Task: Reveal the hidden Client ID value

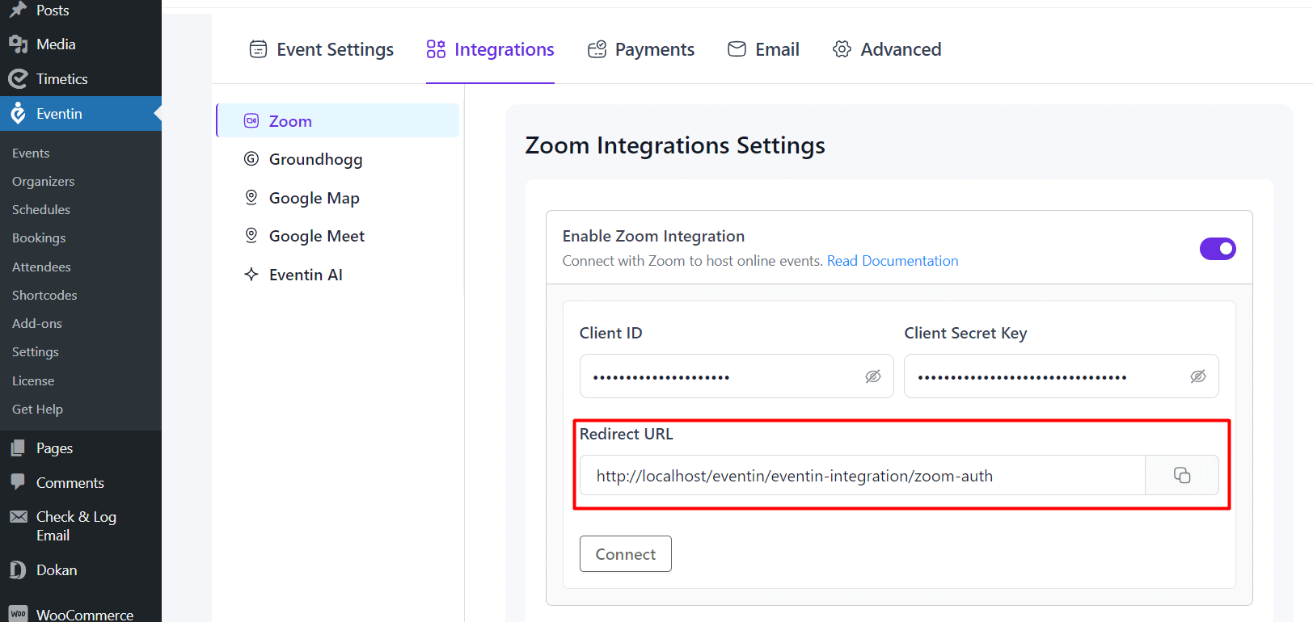Action: tap(873, 376)
